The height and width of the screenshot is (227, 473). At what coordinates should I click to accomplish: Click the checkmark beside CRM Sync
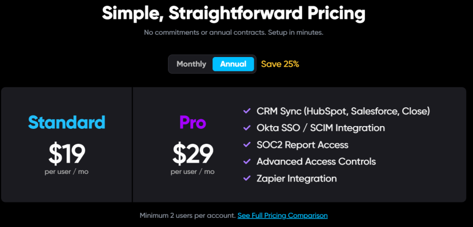247,111
